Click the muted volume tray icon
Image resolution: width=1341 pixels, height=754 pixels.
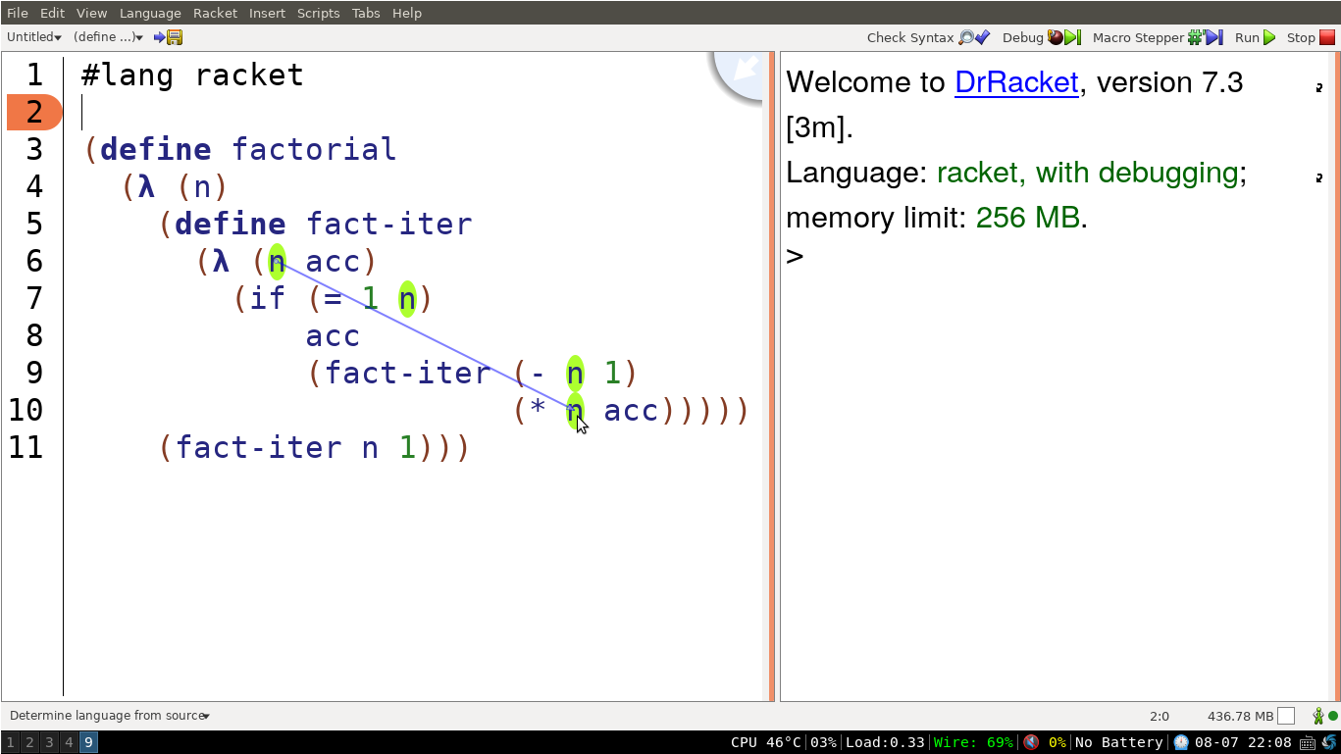coord(1031,742)
